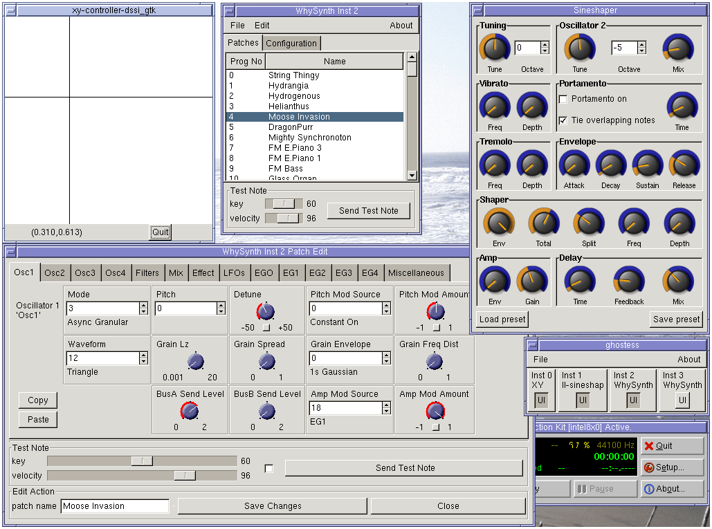Click the Oscillator 2 Mix knob
The width and height of the screenshot is (712, 529).
tap(678, 48)
